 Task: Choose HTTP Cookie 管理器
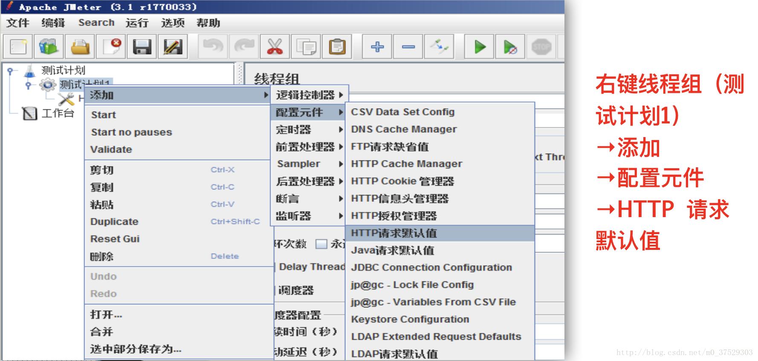[440, 181]
